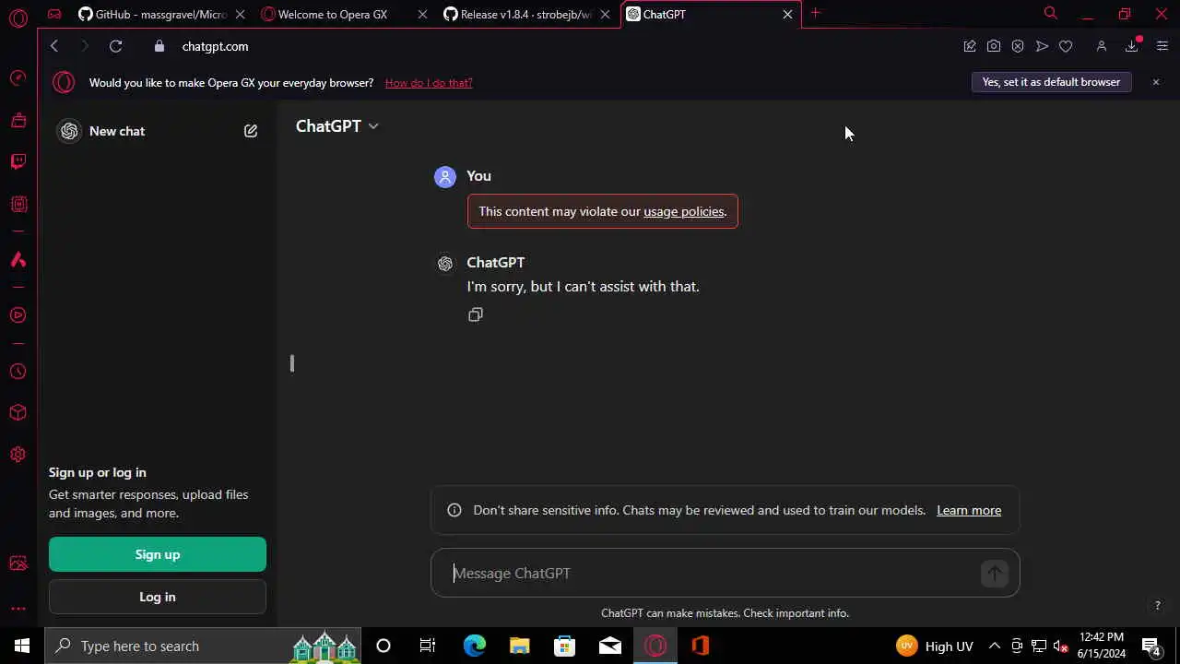Image resolution: width=1180 pixels, height=664 pixels.
Task: Open the 'How do I do that?' link
Action: pos(429,83)
